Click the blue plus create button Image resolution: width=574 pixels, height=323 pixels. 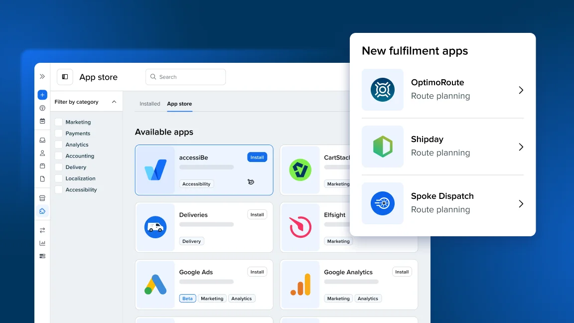(x=42, y=95)
